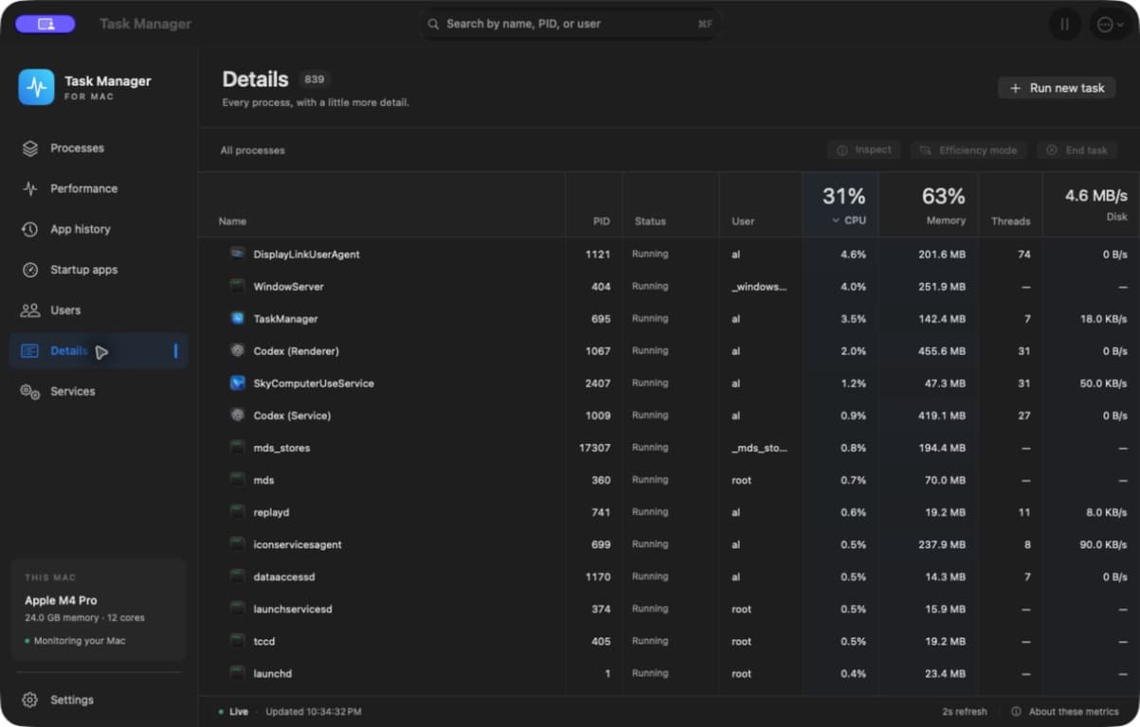The height and width of the screenshot is (727, 1140).
Task: Click the About these metrics link
Action: 1064,712
